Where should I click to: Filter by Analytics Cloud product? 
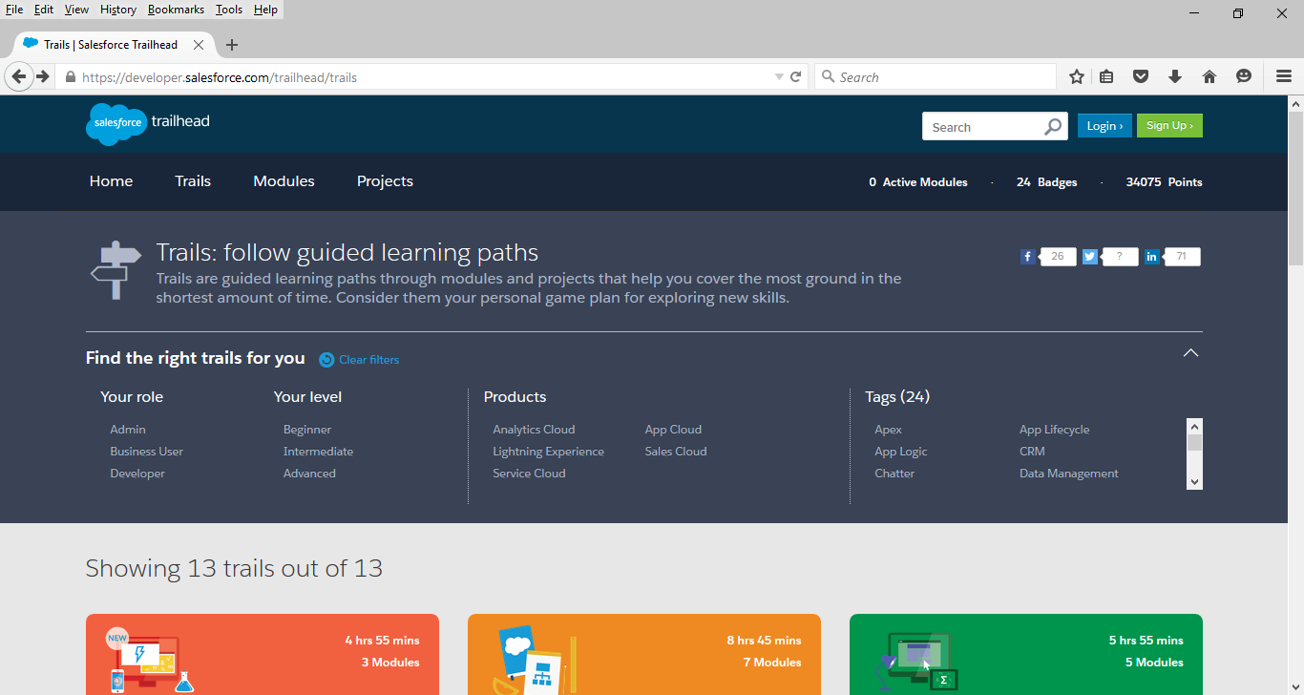[534, 430]
